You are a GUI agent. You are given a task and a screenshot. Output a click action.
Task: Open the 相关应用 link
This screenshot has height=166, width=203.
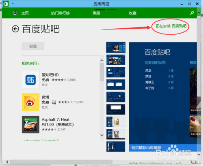[x=30, y=64]
